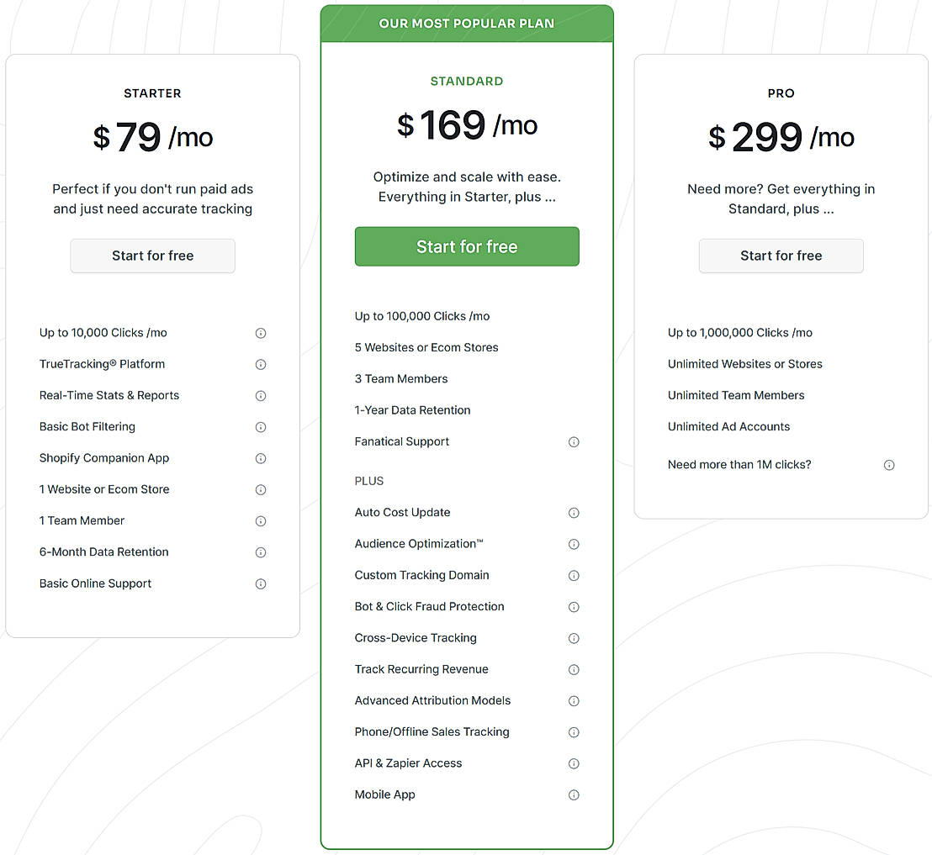Screen dimensions: 932x855
Task: Click info icon beside Basic Online Support
Action: coord(261,584)
